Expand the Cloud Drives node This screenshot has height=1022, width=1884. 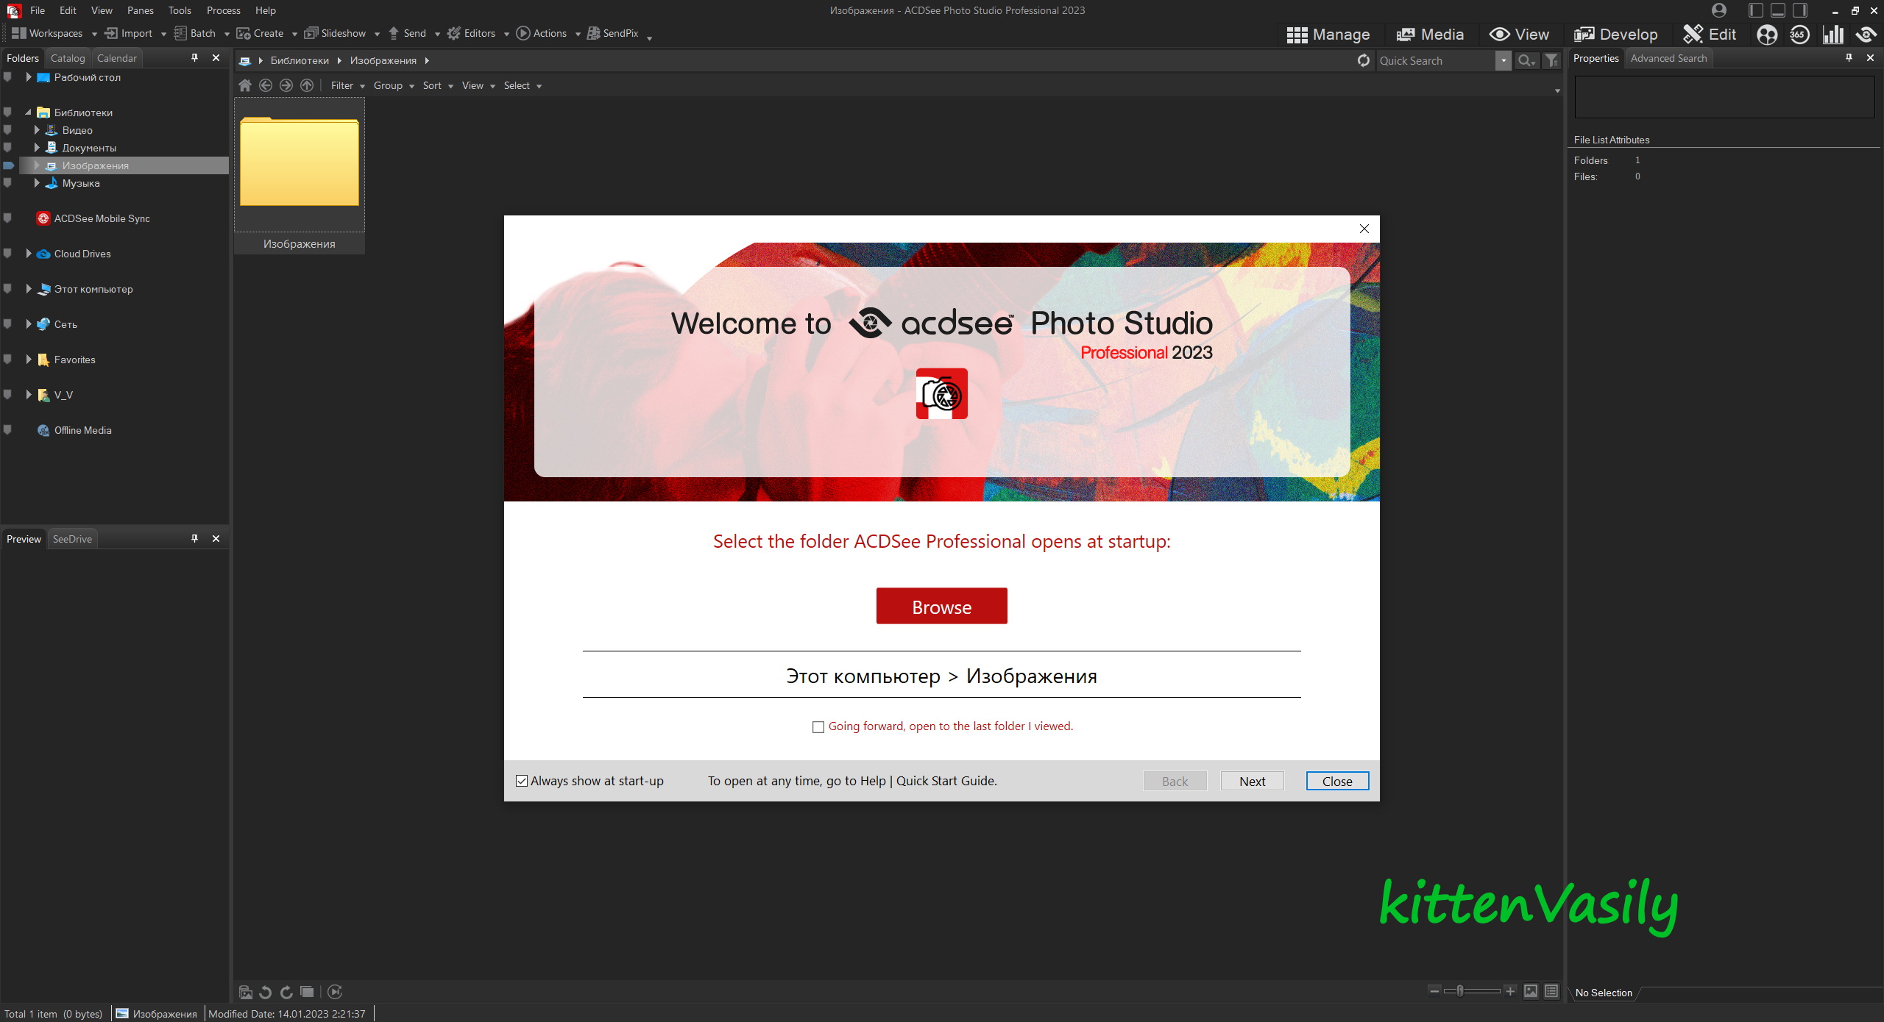click(29, 254)
